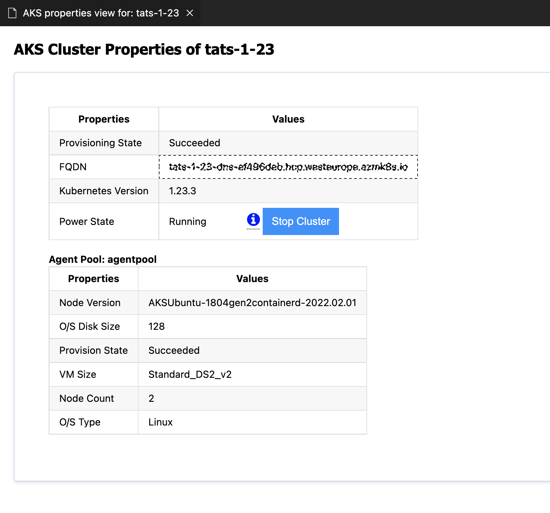Select the VM Size Standard_DS2_v2 value
The height and width of the screenshot is (513, 550).
(190, 374)
